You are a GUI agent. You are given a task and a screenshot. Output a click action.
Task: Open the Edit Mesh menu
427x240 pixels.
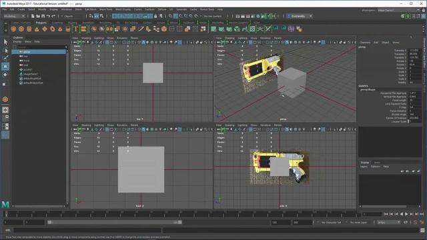[x=91, y=9]
